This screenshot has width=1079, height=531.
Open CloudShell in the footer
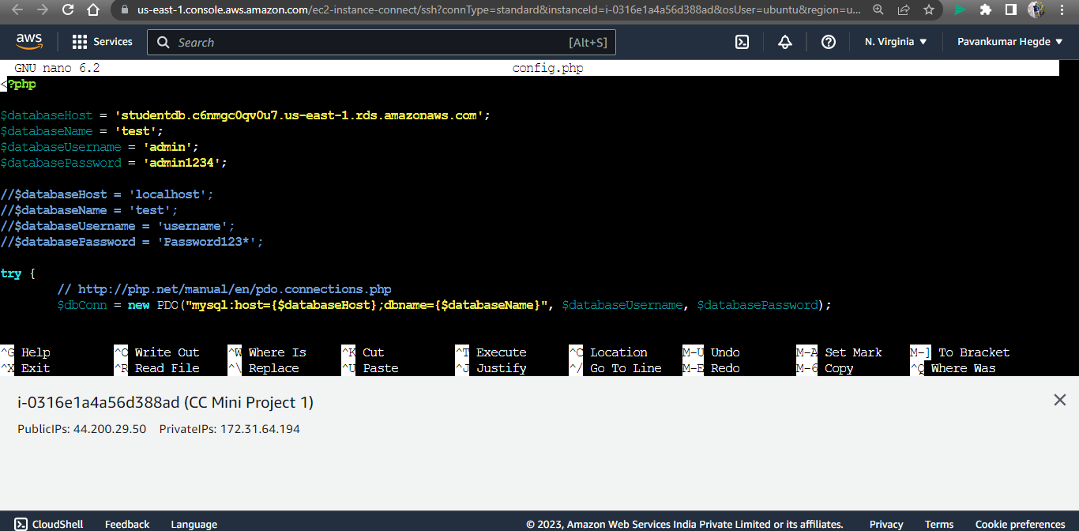coord(49,524)
